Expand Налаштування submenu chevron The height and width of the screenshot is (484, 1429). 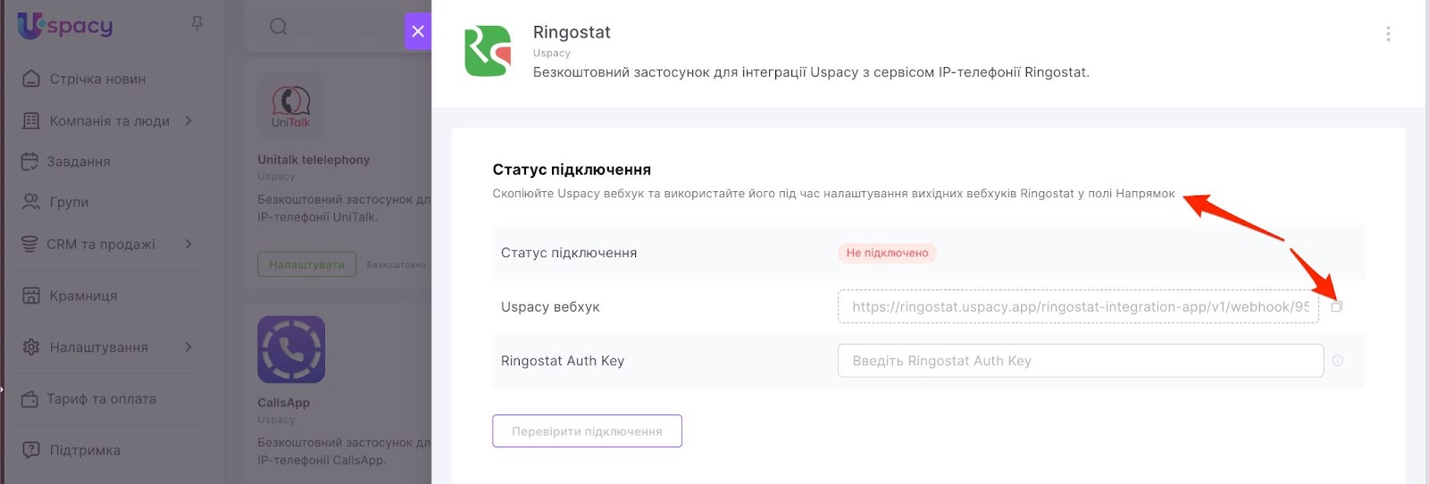click(x=188, y=347)
